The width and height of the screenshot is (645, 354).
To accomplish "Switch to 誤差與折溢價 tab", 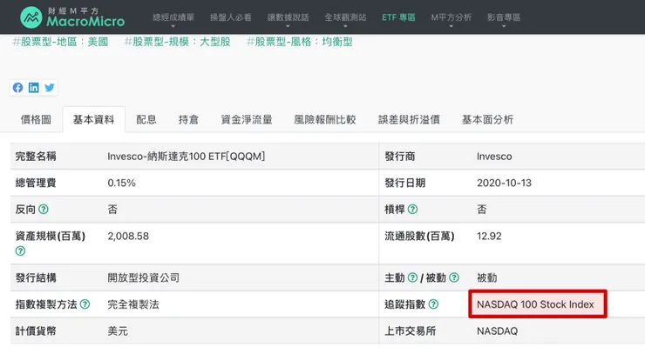I will [409, 119].
